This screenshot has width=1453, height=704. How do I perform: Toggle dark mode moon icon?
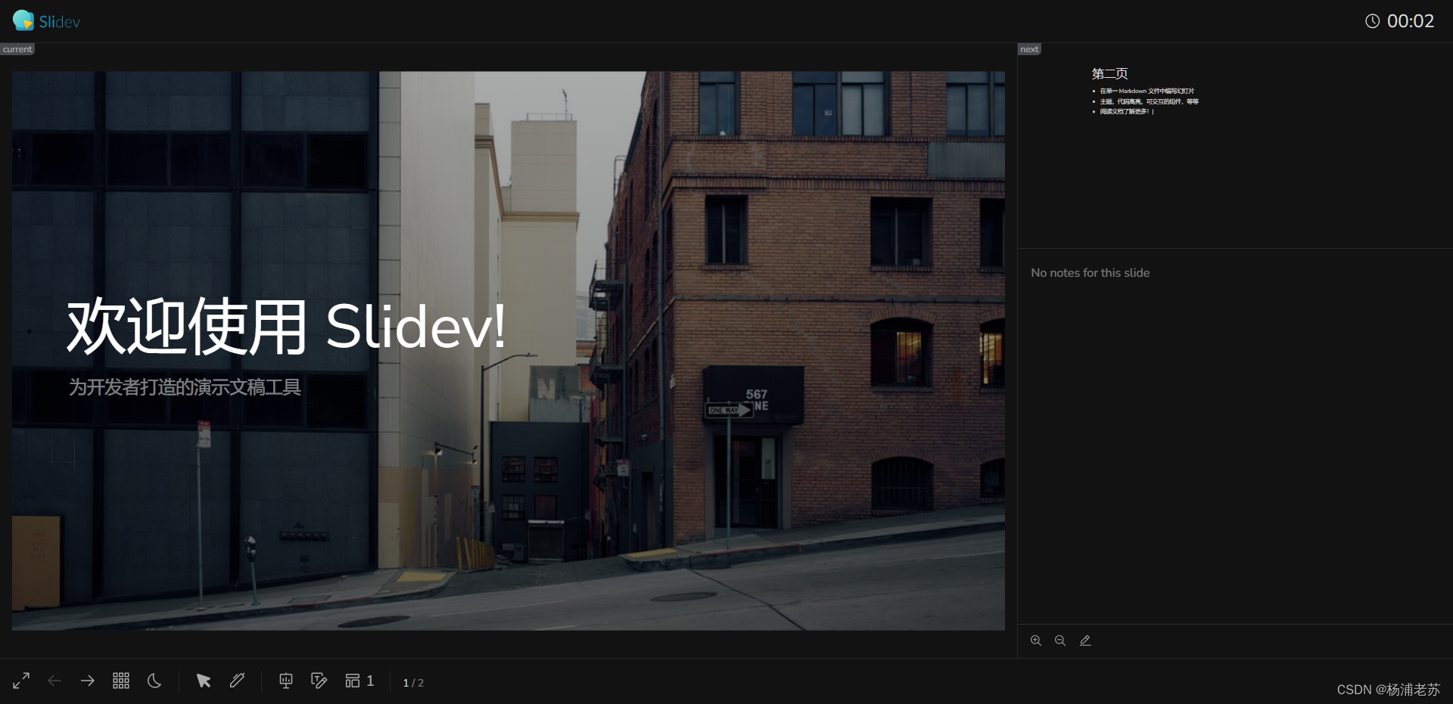[x=154, y=681]
